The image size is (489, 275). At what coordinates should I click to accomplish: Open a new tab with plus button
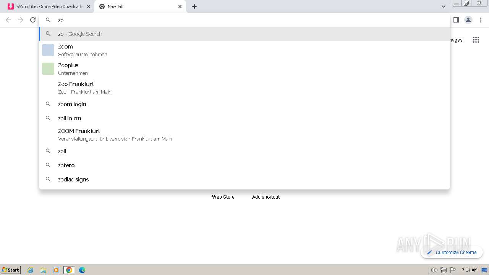tap(194, 6)
